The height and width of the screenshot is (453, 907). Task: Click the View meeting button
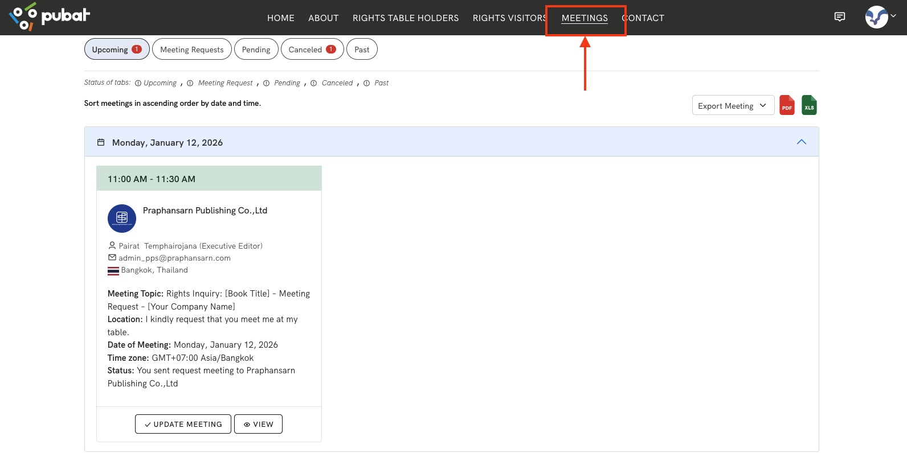(258, 424)
